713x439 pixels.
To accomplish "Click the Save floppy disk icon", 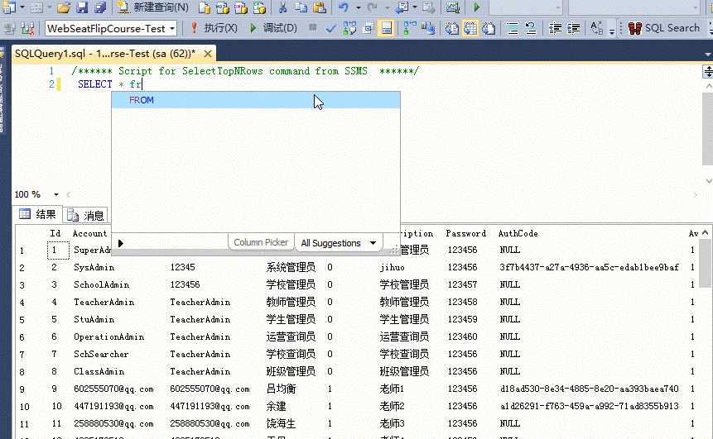I will coord(82,7).
